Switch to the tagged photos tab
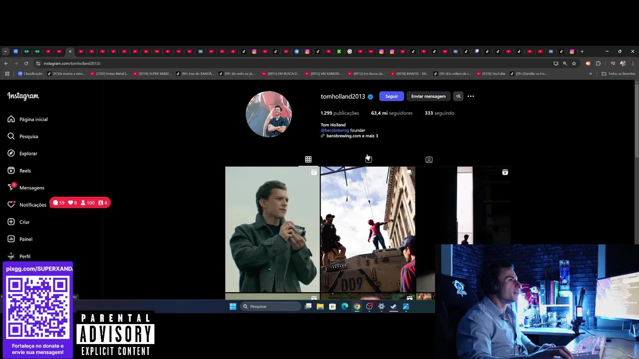The image size is (639, 359). [429, 160]
